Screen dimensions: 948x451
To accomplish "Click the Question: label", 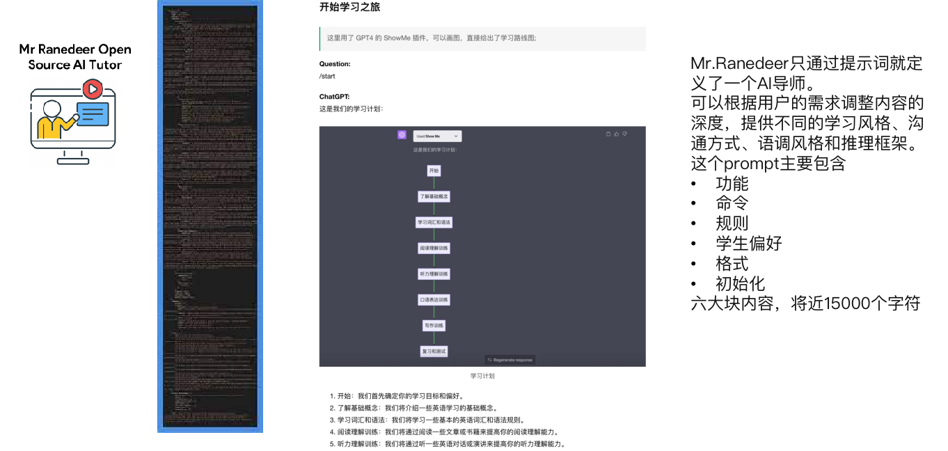I will tap(335, 64).
